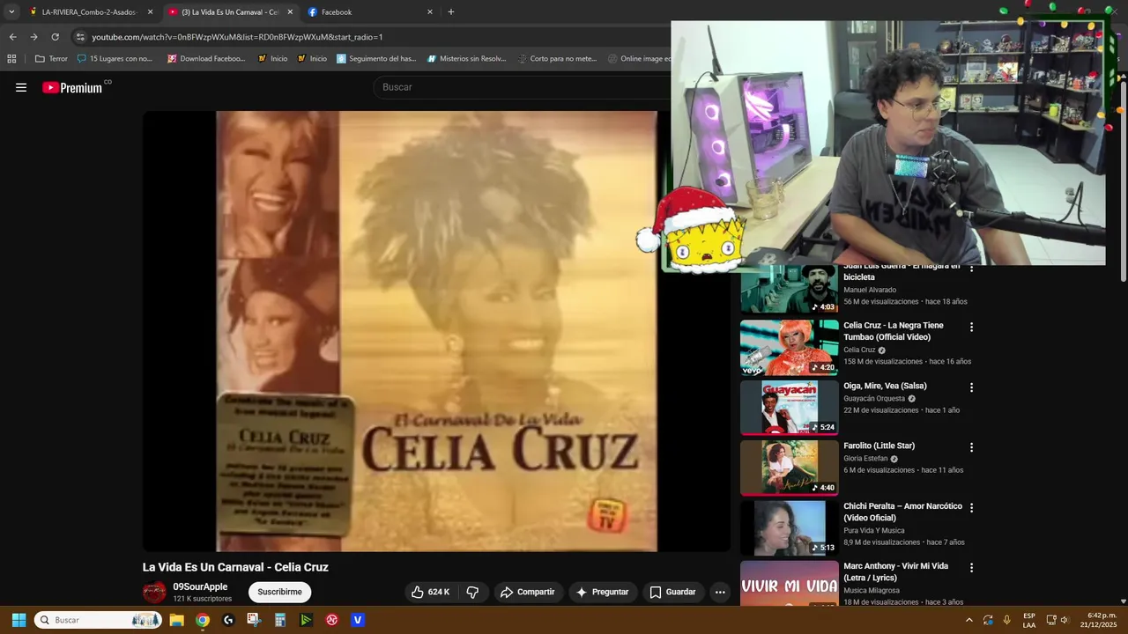
Task: Reload the current YouTube page
Action: [55, 37]
